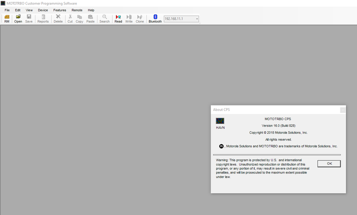Open the Features menu
This screenshot has height=215, width=357.
pyautogui.click(x=60, y=10)
